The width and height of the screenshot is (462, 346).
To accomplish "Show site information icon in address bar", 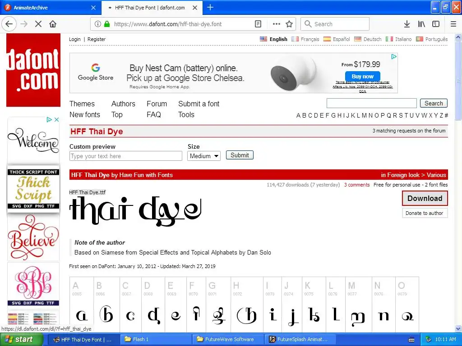I will (x=98, y=24).
